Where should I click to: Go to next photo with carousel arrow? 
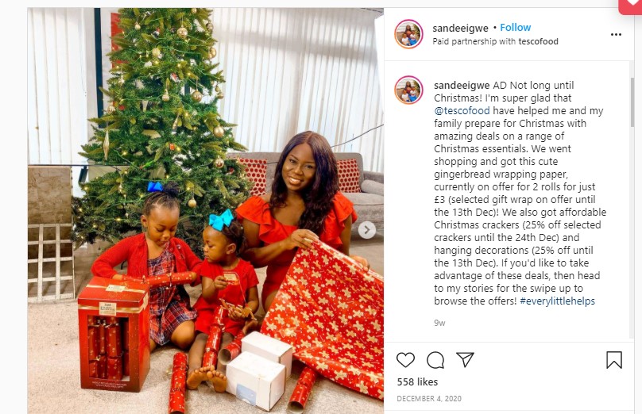367,230
